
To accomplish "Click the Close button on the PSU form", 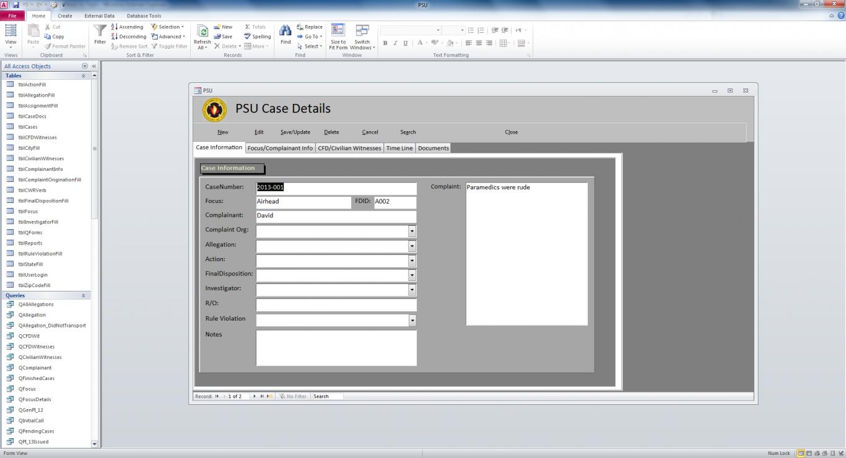I will click(x=511, y=132).
